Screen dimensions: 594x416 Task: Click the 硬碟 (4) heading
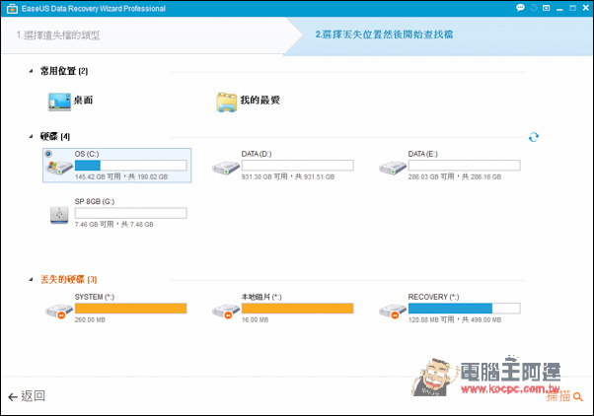pyautogui.click(x=55, y=136)
